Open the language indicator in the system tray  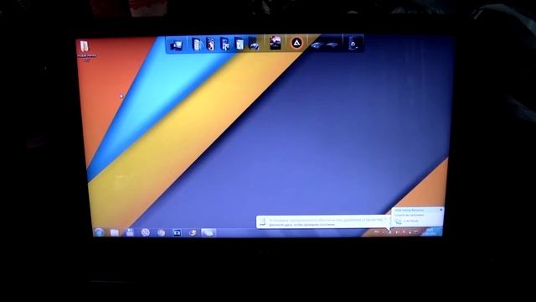point(376,232)
